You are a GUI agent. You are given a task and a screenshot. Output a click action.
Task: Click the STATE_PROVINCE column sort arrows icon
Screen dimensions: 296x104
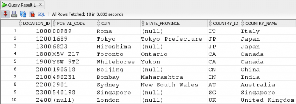[x=143, y=24]
